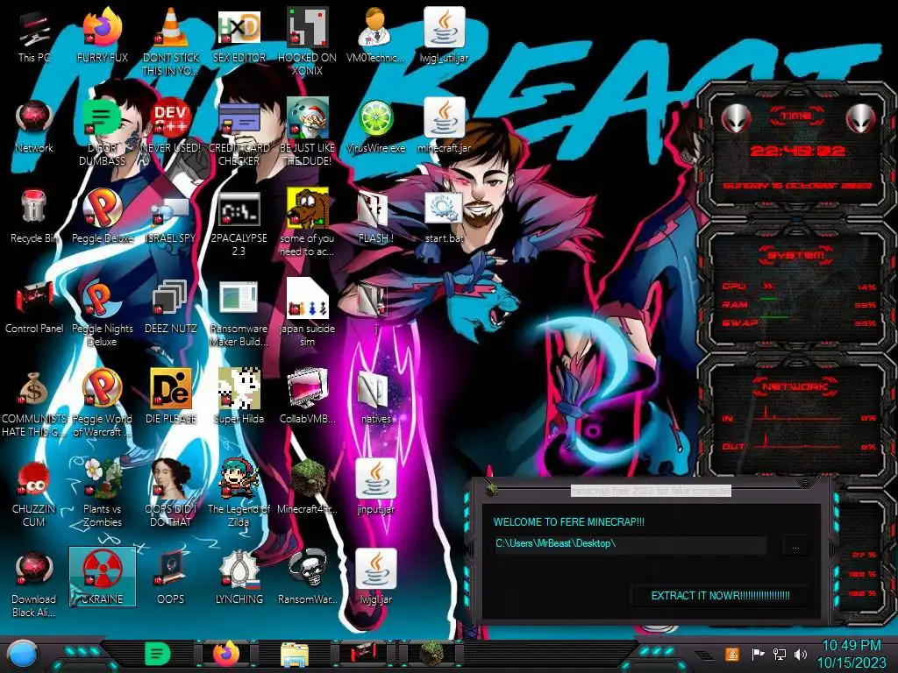The image size is (898, 673).
Task: Open the Start orb button
Action: pyautogui.click(x=22, y=655)
